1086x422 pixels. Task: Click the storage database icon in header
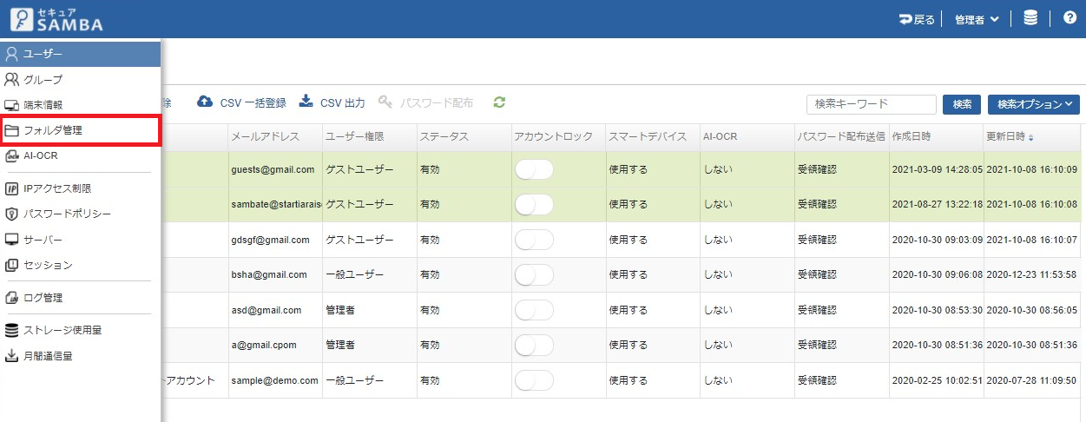(x=1030, y=18)
